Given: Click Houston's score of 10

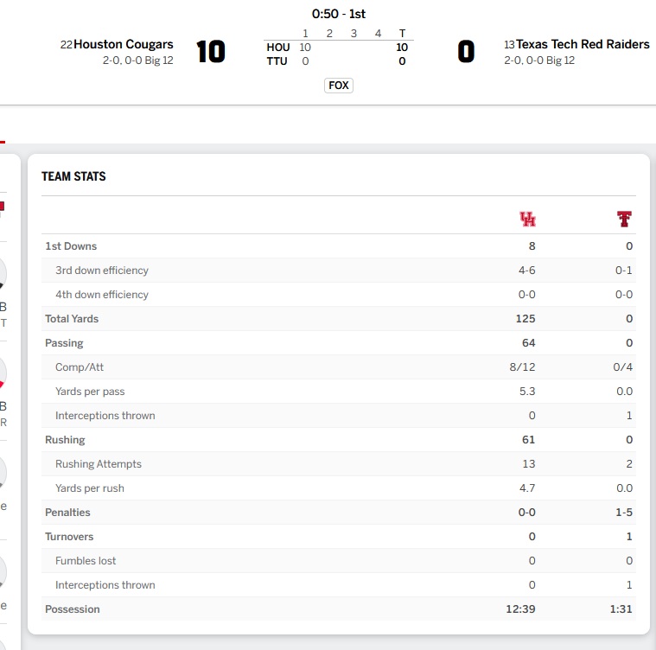Looking at the screenshot, I should tap(211, 52).
